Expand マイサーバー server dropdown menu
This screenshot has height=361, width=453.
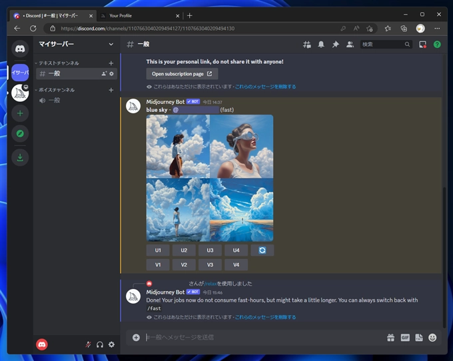click(x=111, y=44)
